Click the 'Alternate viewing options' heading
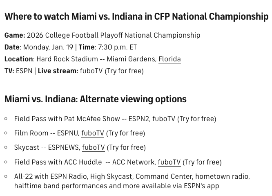272x196 pixels. pyautogui.click(x=95, y=99)
